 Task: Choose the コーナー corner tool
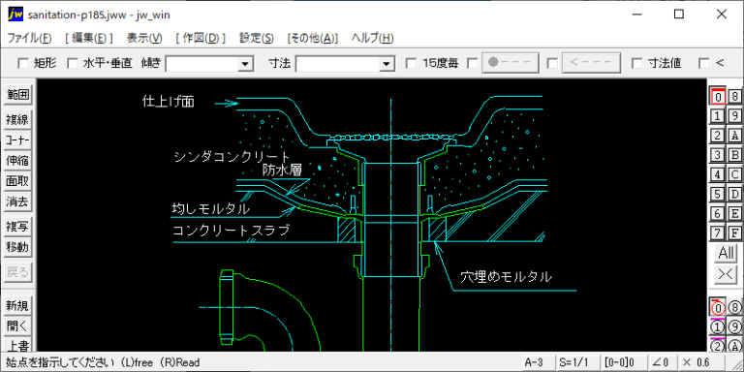click(17, 140)
